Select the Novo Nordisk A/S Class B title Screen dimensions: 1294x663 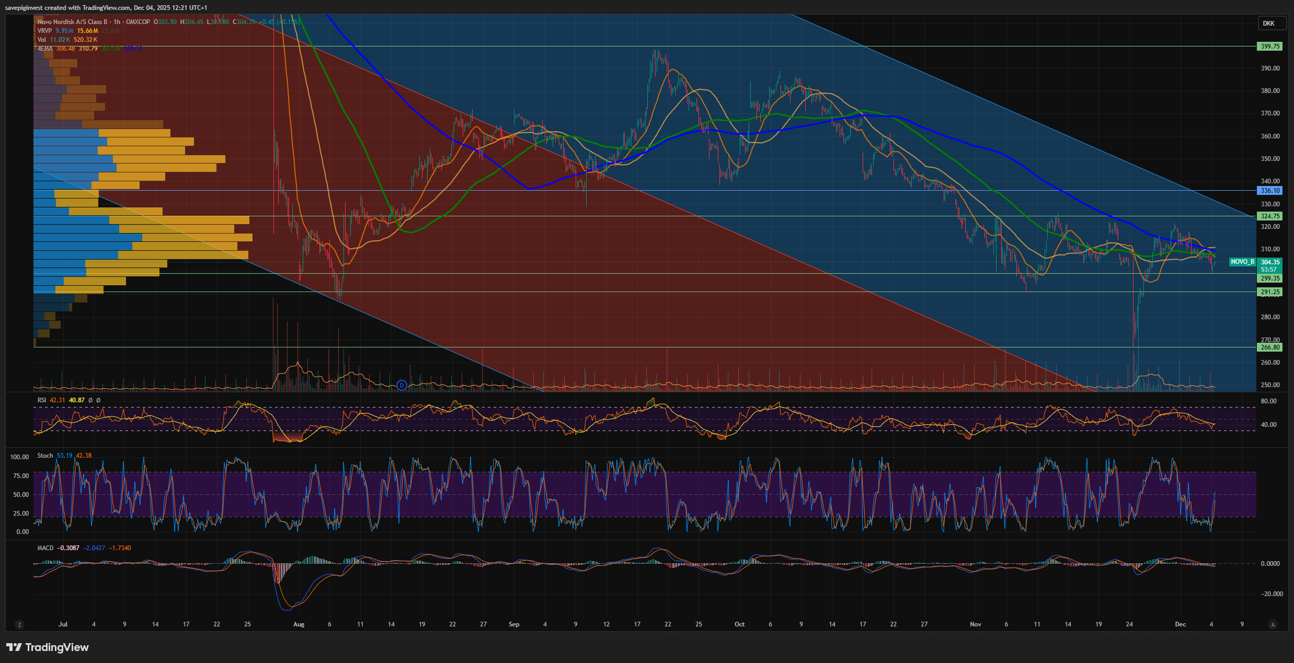(72, 22)
